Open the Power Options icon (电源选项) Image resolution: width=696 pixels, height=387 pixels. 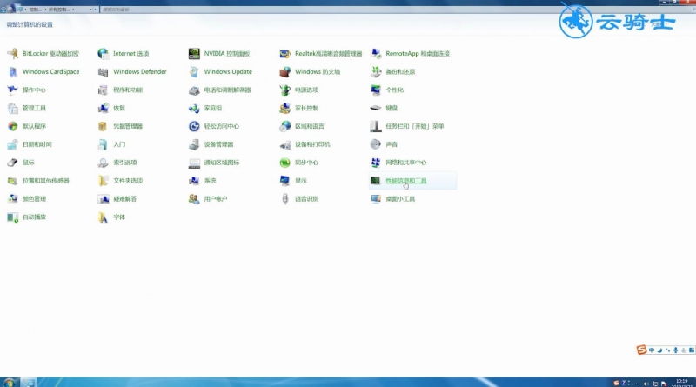tap(285, 90)
